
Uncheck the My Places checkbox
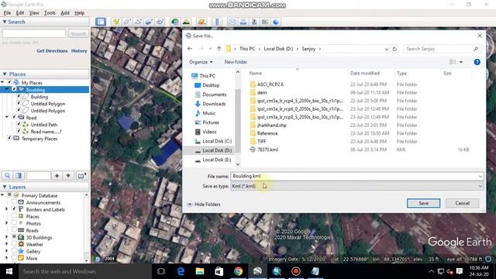pos(9,83)
